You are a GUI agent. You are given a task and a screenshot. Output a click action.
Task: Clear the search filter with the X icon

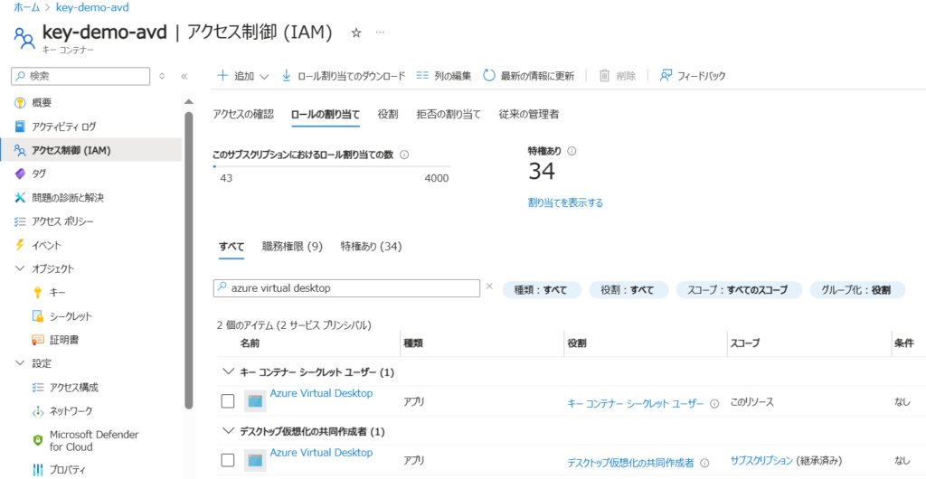tap(489, 286)
